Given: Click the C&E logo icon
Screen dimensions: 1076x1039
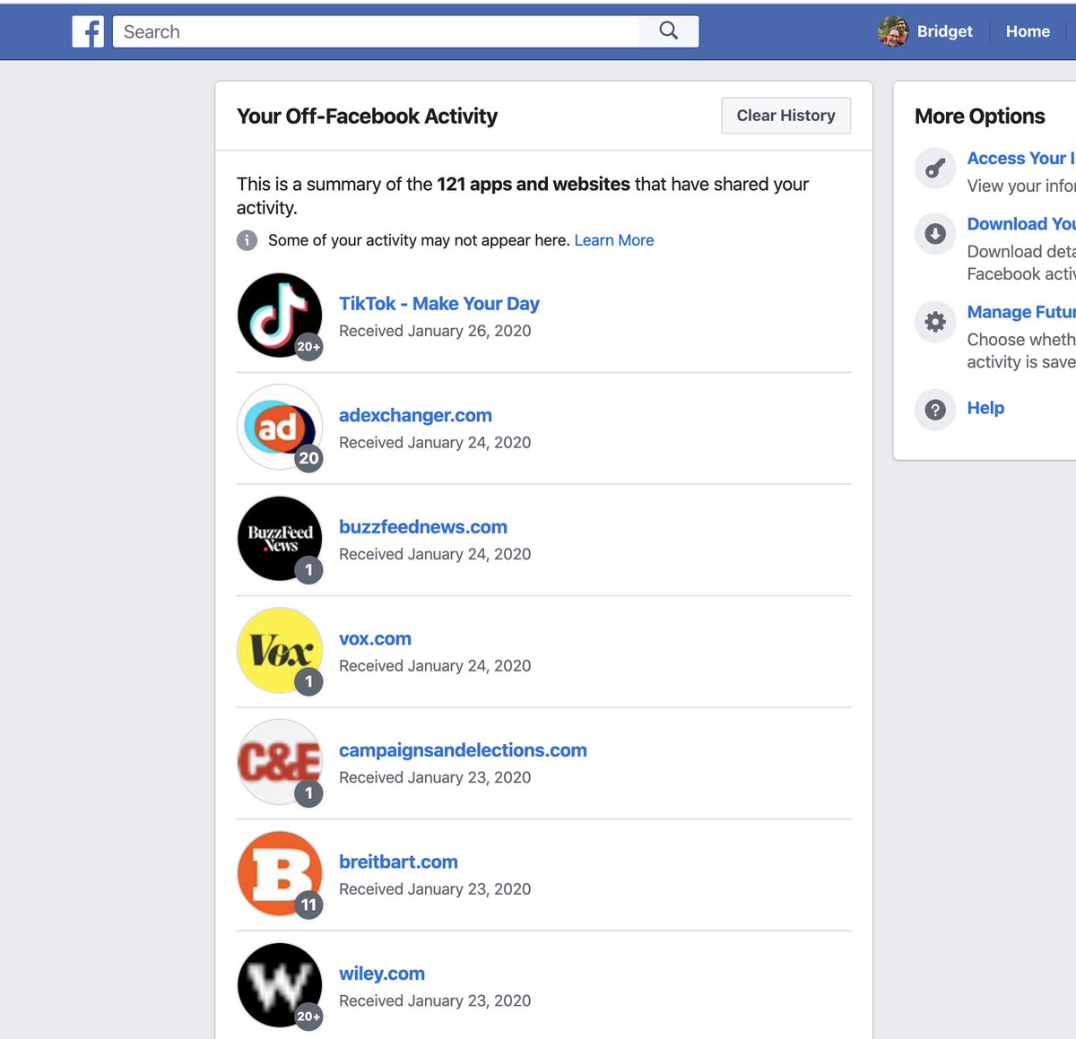Looking at the screenshot, I should point(280,762).
